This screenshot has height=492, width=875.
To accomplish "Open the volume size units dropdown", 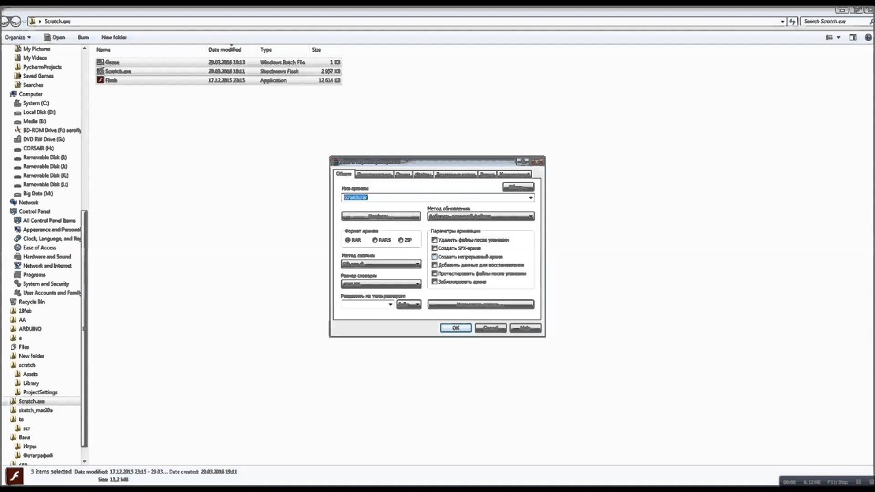I will (409, 304).
